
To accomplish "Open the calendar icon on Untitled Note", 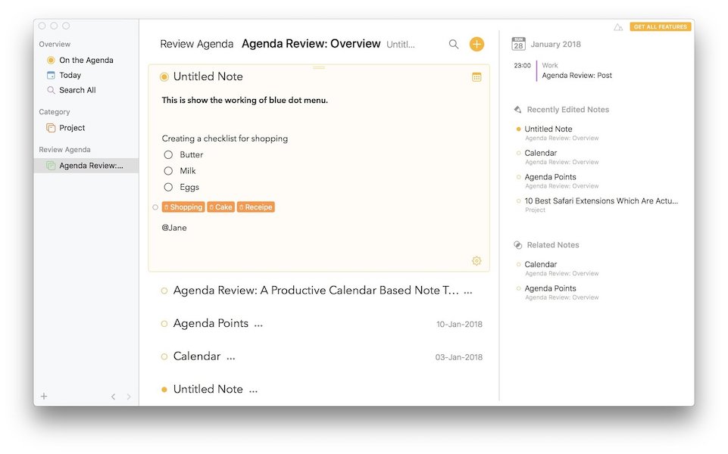I will coord(476,77).
